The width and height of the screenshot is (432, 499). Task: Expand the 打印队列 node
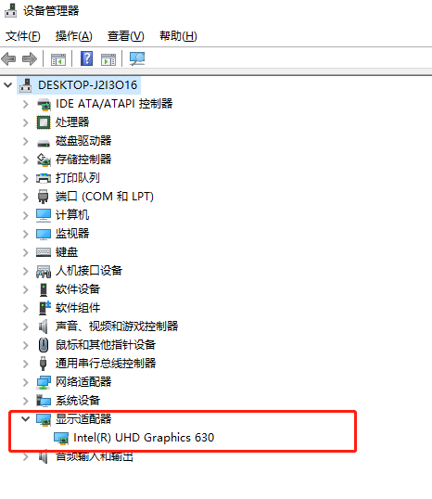25,178
